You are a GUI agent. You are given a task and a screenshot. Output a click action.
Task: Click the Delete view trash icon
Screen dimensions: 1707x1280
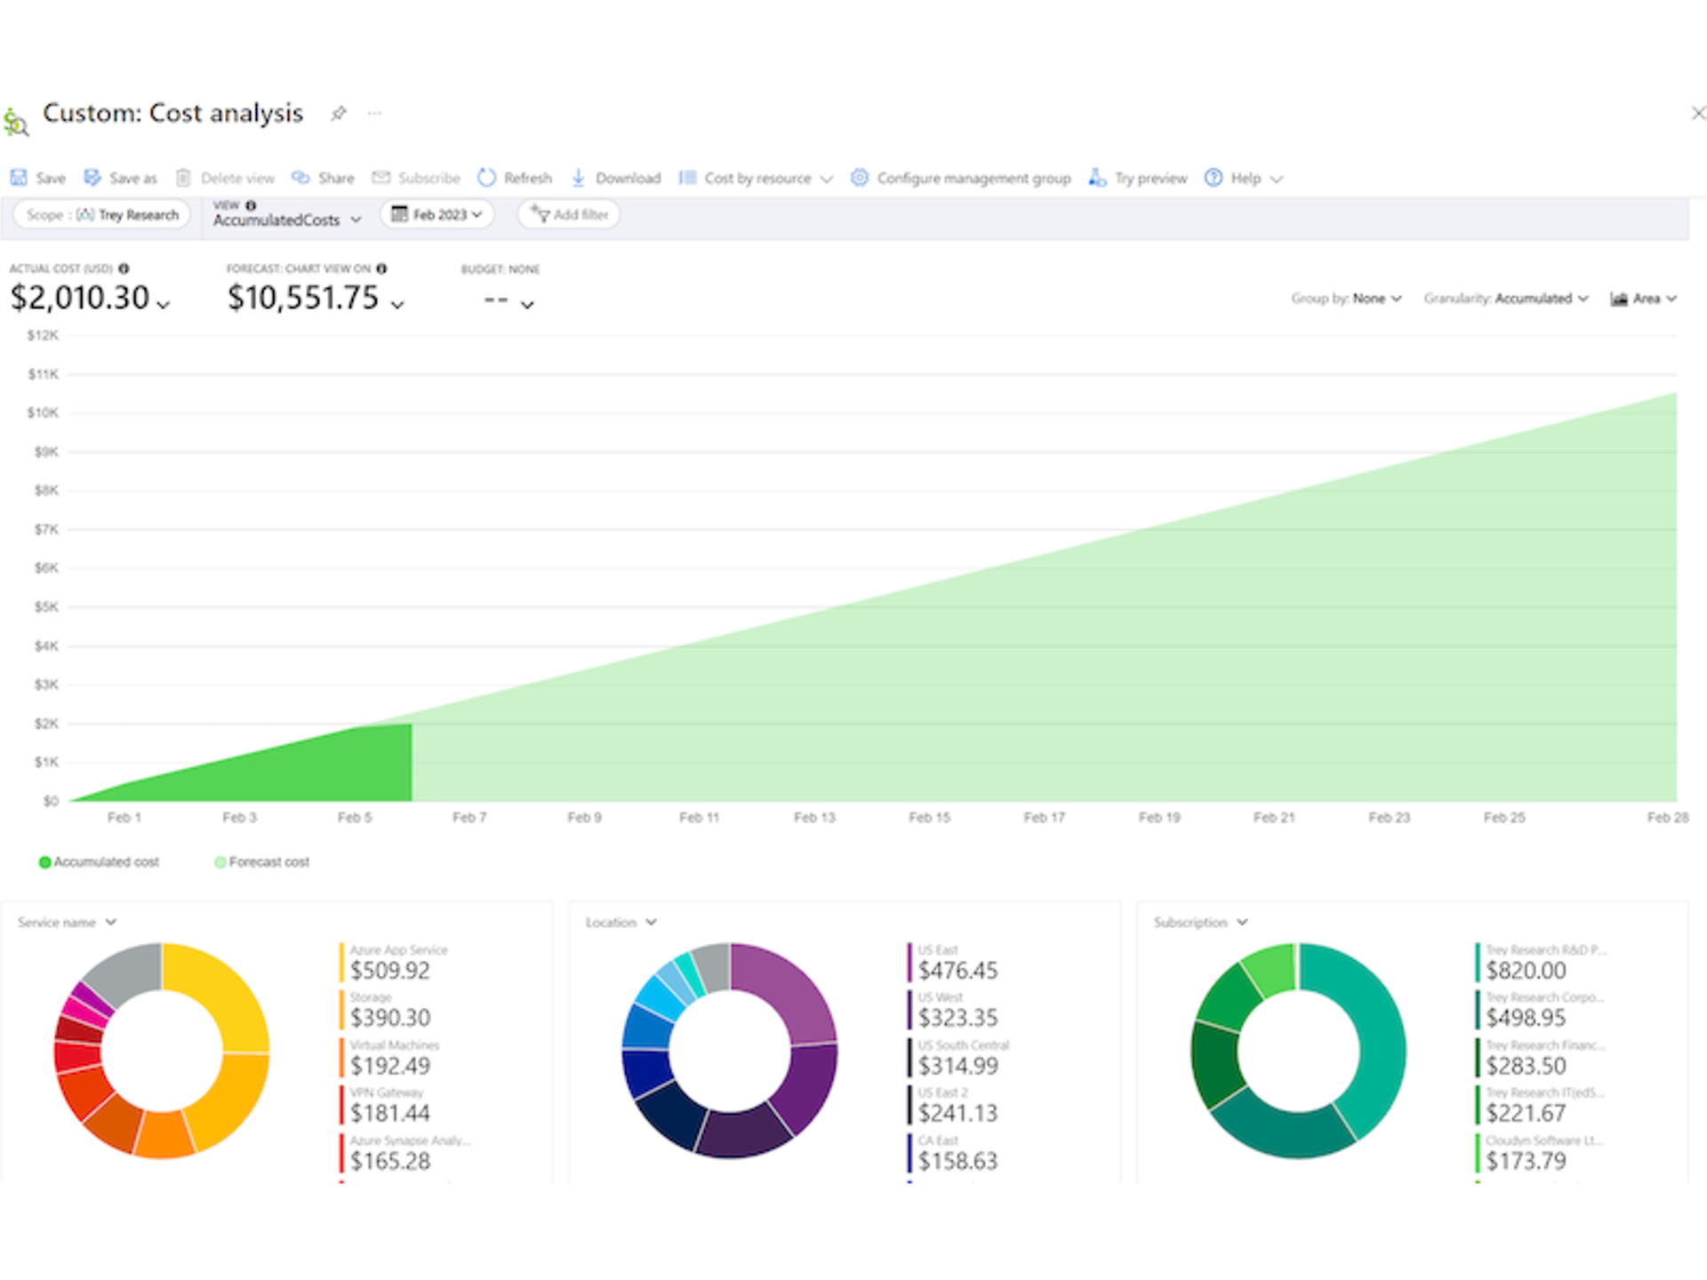(x=184, y=178)
